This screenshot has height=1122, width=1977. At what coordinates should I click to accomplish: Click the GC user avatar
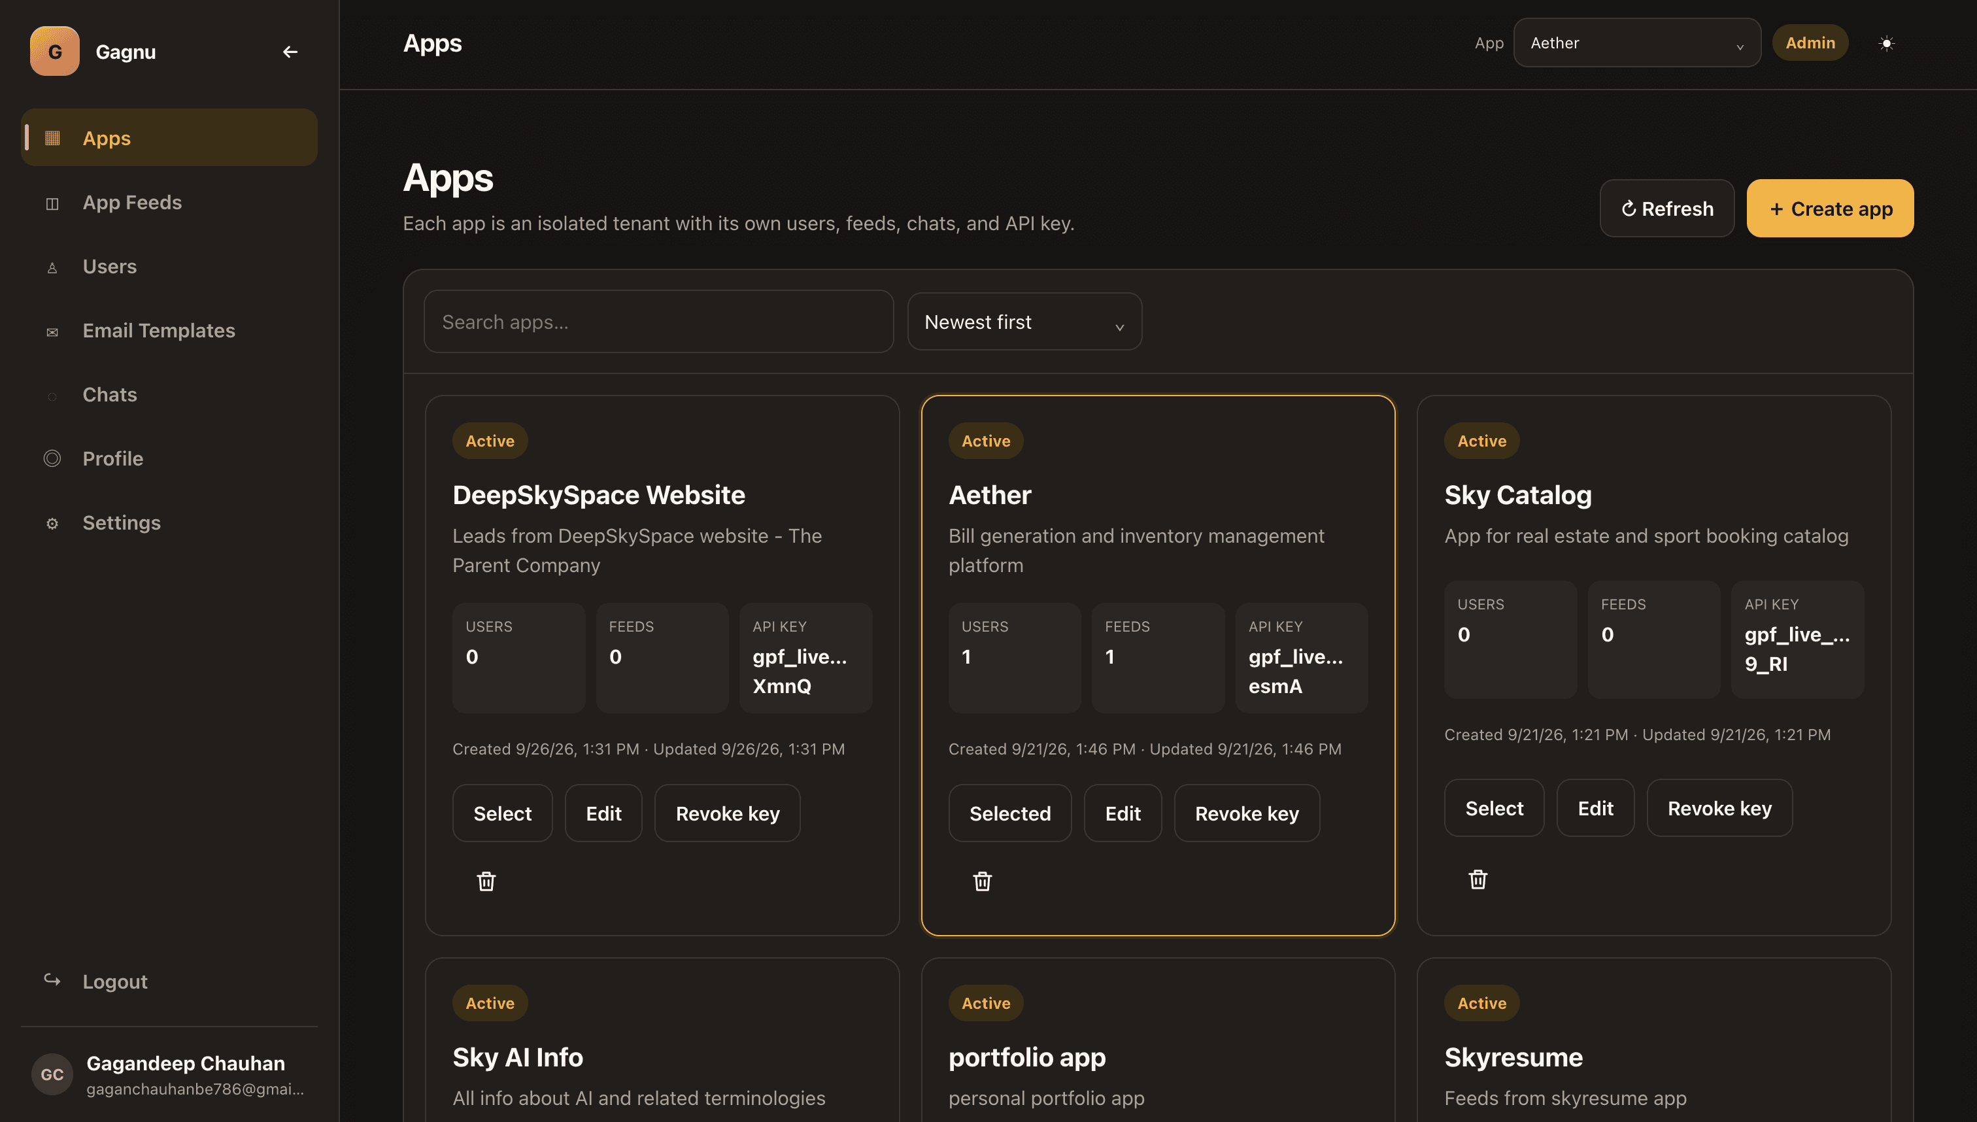tap(52, 1074)
